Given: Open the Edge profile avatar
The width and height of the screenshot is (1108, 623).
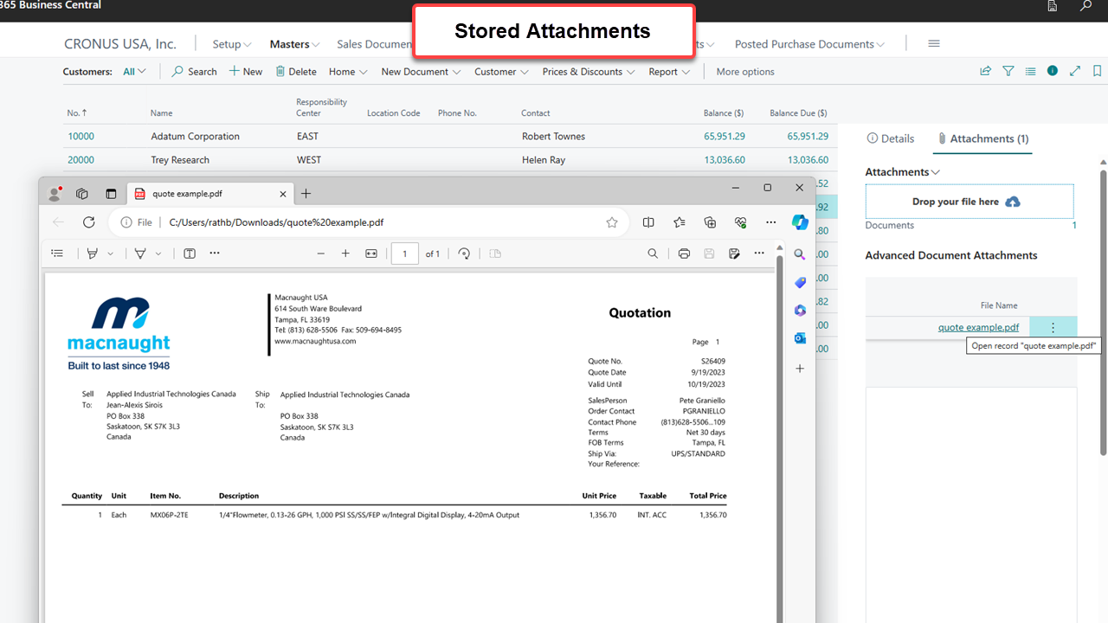Looking at the screenshot, I should [x=55, y=194].
